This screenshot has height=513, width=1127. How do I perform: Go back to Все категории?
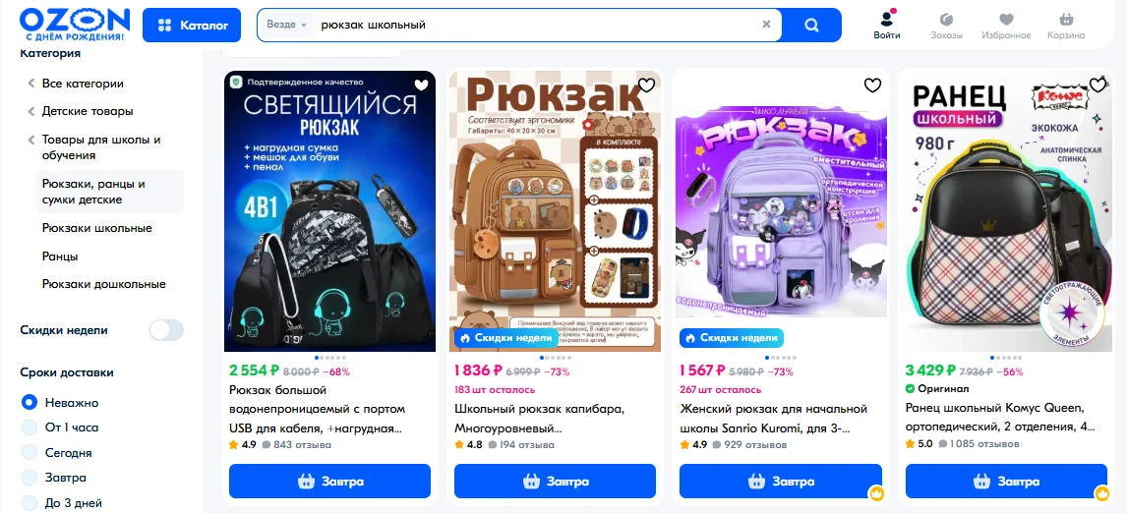[83, 84]
